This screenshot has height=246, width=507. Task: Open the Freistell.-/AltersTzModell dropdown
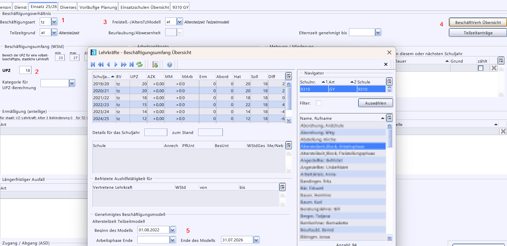(180, 22)
